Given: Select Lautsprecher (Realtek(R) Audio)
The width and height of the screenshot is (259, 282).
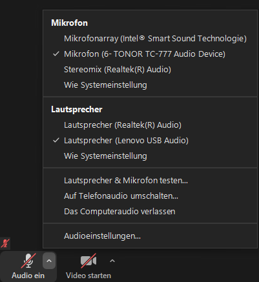Looking at the screenshot, I should 150,125.
